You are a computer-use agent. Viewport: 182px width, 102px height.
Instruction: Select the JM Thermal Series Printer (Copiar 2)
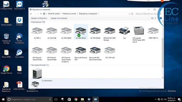pyautogui.click(x=66, y=54)
